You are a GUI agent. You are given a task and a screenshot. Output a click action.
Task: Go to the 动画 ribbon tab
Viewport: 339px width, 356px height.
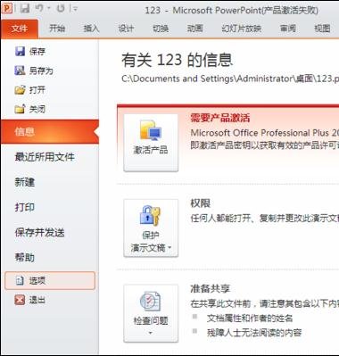coord(194,29)
